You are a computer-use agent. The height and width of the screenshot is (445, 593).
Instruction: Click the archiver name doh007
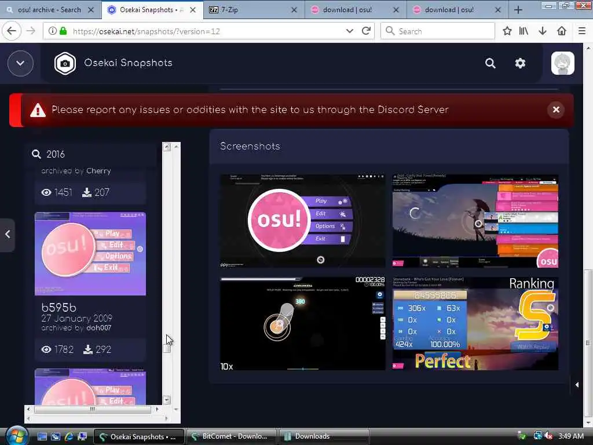click(x=98, y=328)
